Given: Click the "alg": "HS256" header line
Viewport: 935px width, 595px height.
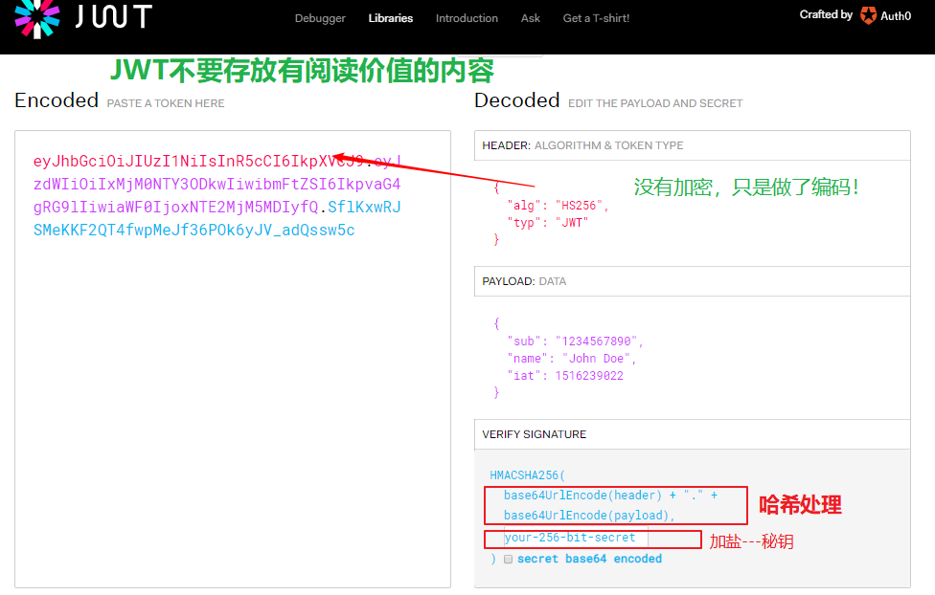Looking at the screenshot, I should point(559,206).
